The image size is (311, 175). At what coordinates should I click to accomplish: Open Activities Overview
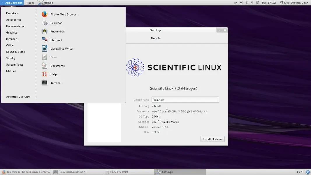pos(18,97)
